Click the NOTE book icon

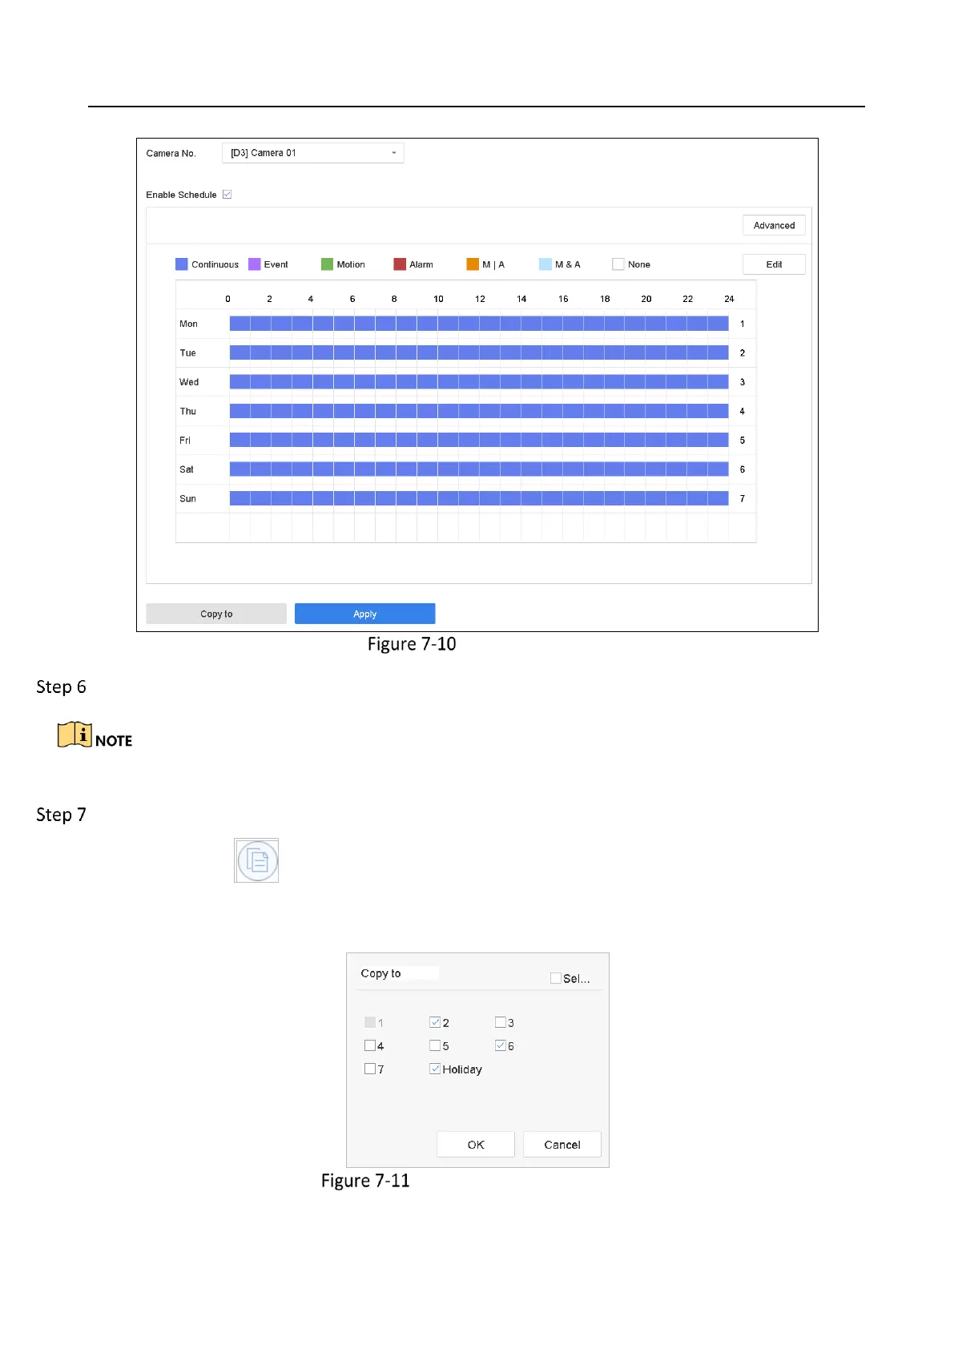pyautogui.click(x=74, y=735)
